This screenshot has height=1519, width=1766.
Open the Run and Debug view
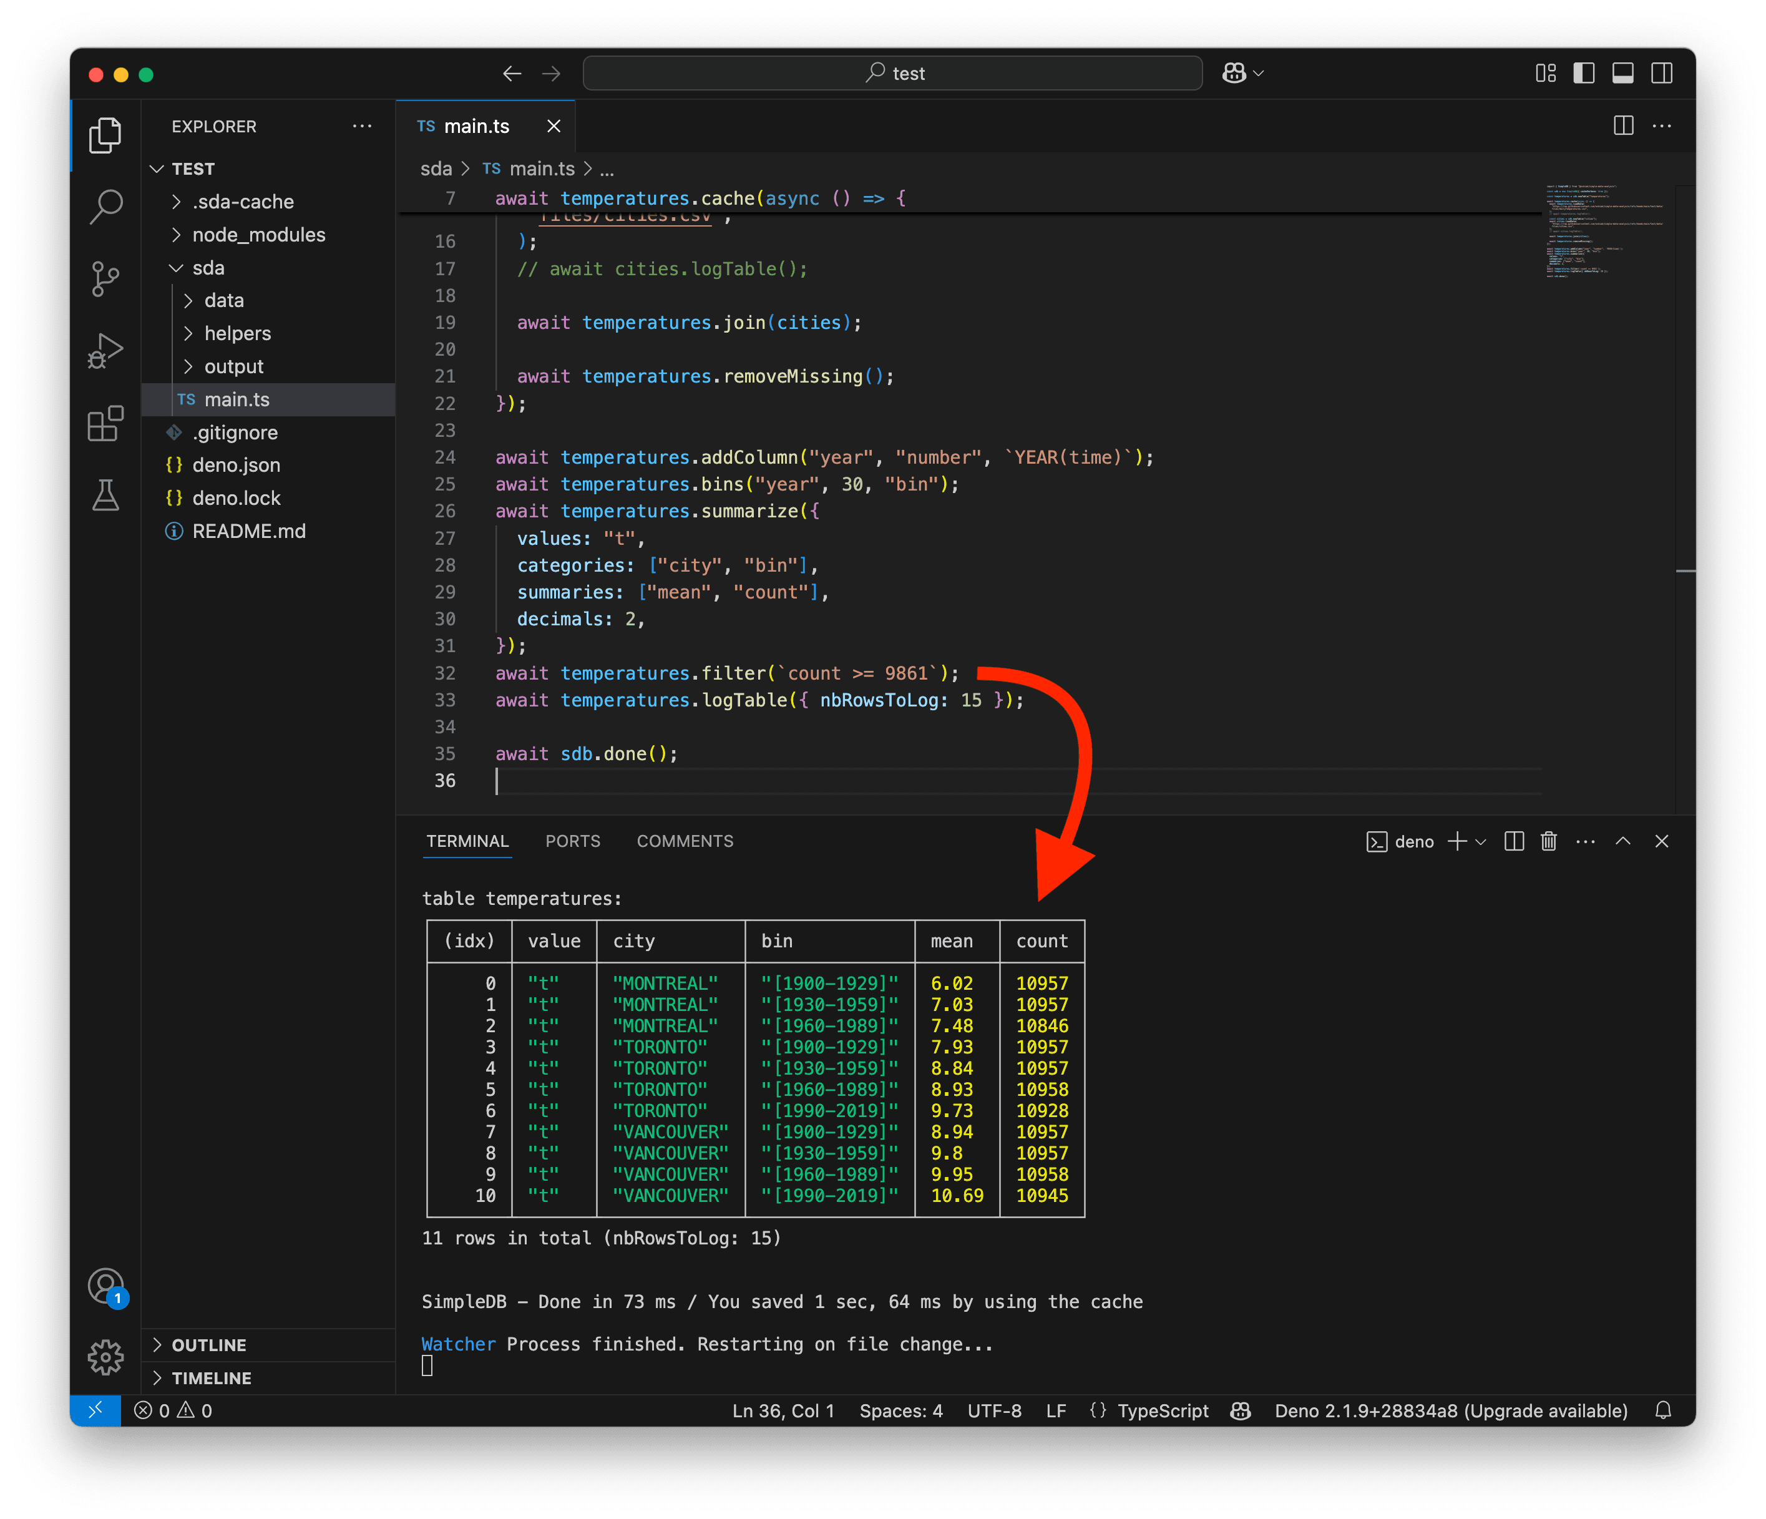click(105, 349)
